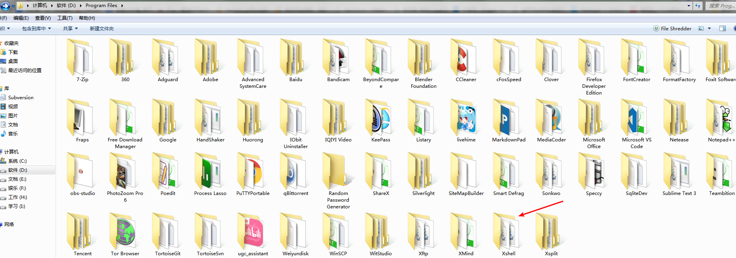Refresh the folder view
Screen dimensions: 736x258
pos(698,6)
